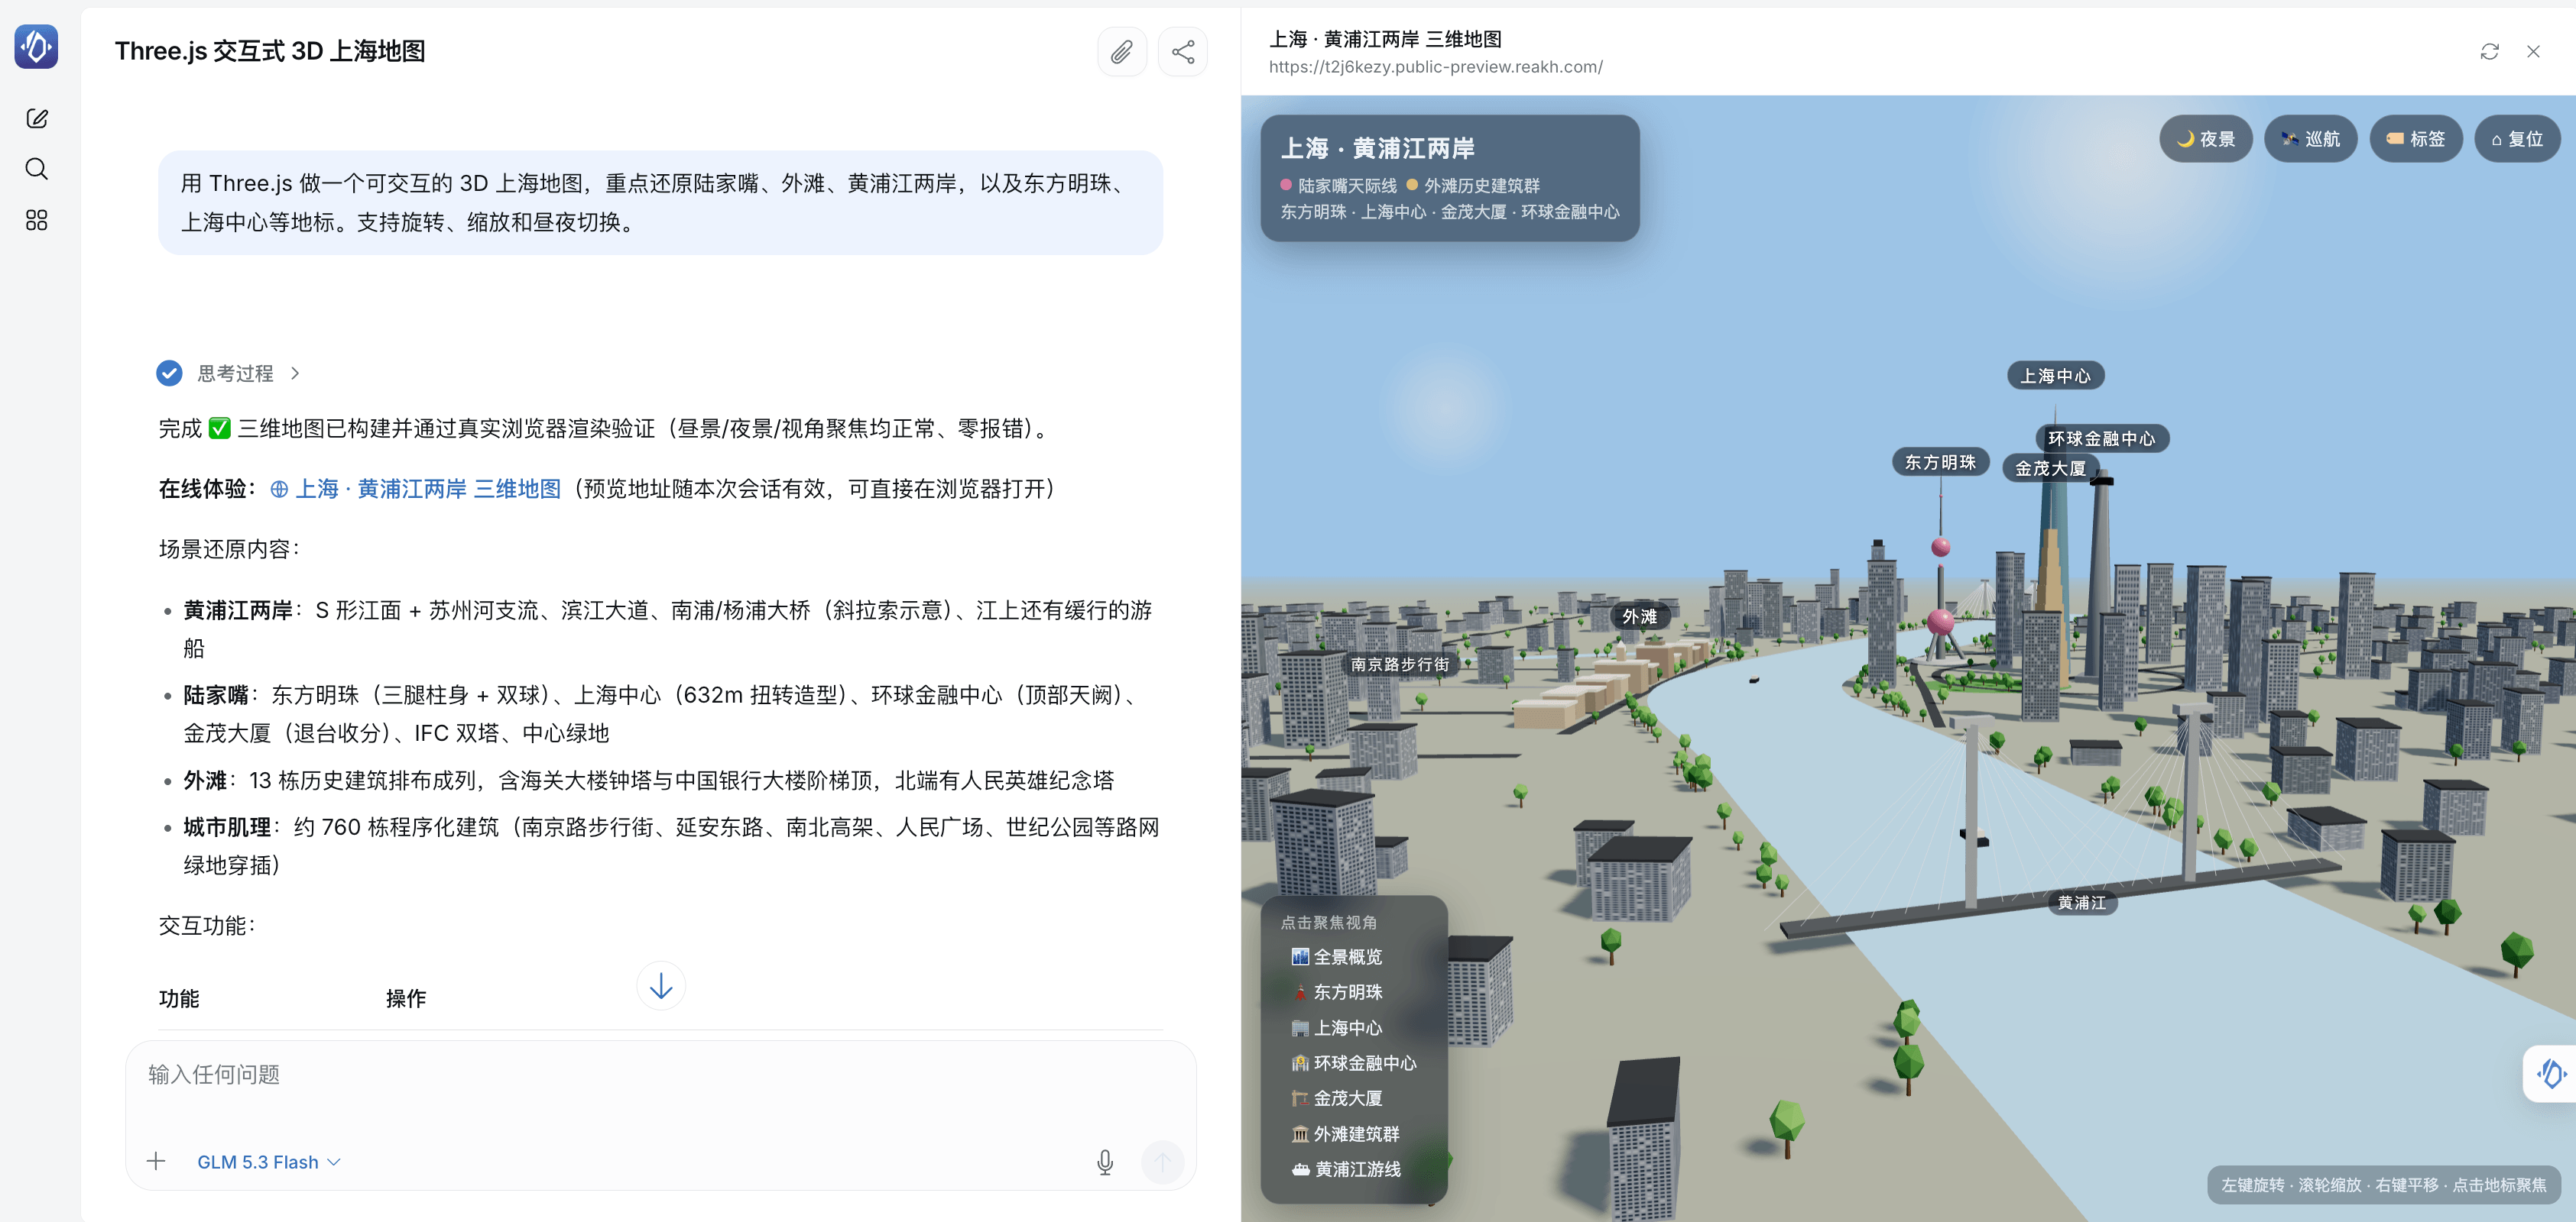Select 环球金融中心 in focus view list
This screenshot has width=2576, height=1222.
pos(1354,1063)
